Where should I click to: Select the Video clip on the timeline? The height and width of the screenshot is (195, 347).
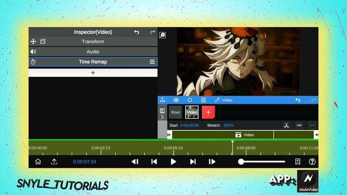(x=243, y=135)
